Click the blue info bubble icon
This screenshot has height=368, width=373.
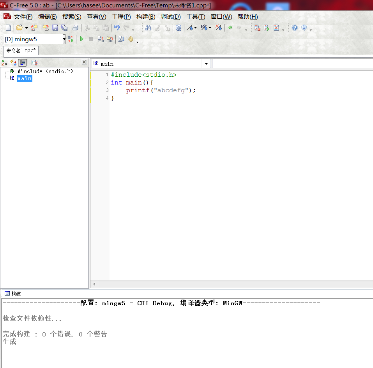pyautogui.click(x=304, y=28)
